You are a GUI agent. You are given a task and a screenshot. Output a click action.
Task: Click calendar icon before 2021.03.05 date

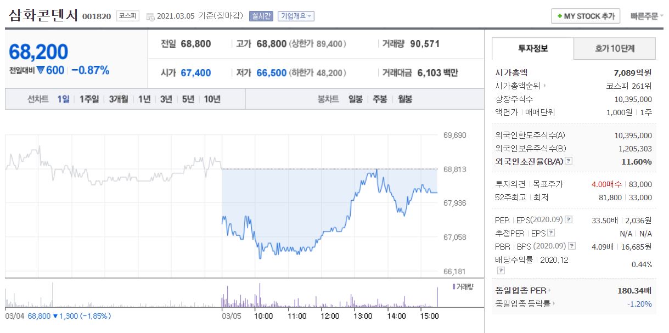point(150,16)
